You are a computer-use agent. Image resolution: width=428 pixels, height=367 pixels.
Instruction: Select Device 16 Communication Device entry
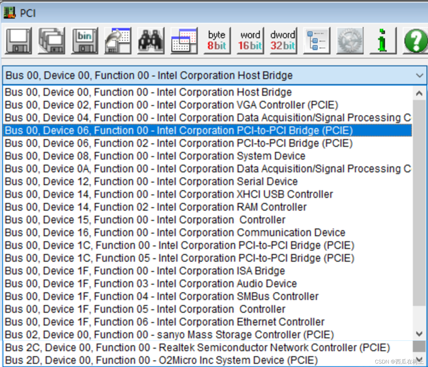(207, 233)
